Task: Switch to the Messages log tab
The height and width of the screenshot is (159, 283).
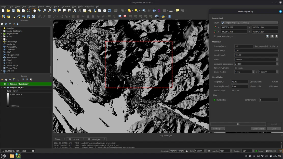Action: [96, 139]
